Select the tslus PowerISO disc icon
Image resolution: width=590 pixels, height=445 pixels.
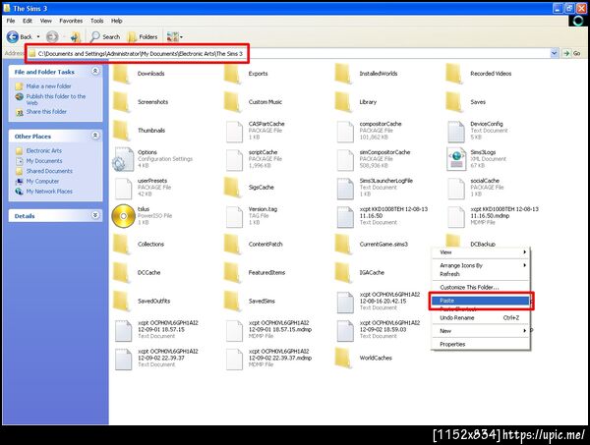[x=123, y=216]
